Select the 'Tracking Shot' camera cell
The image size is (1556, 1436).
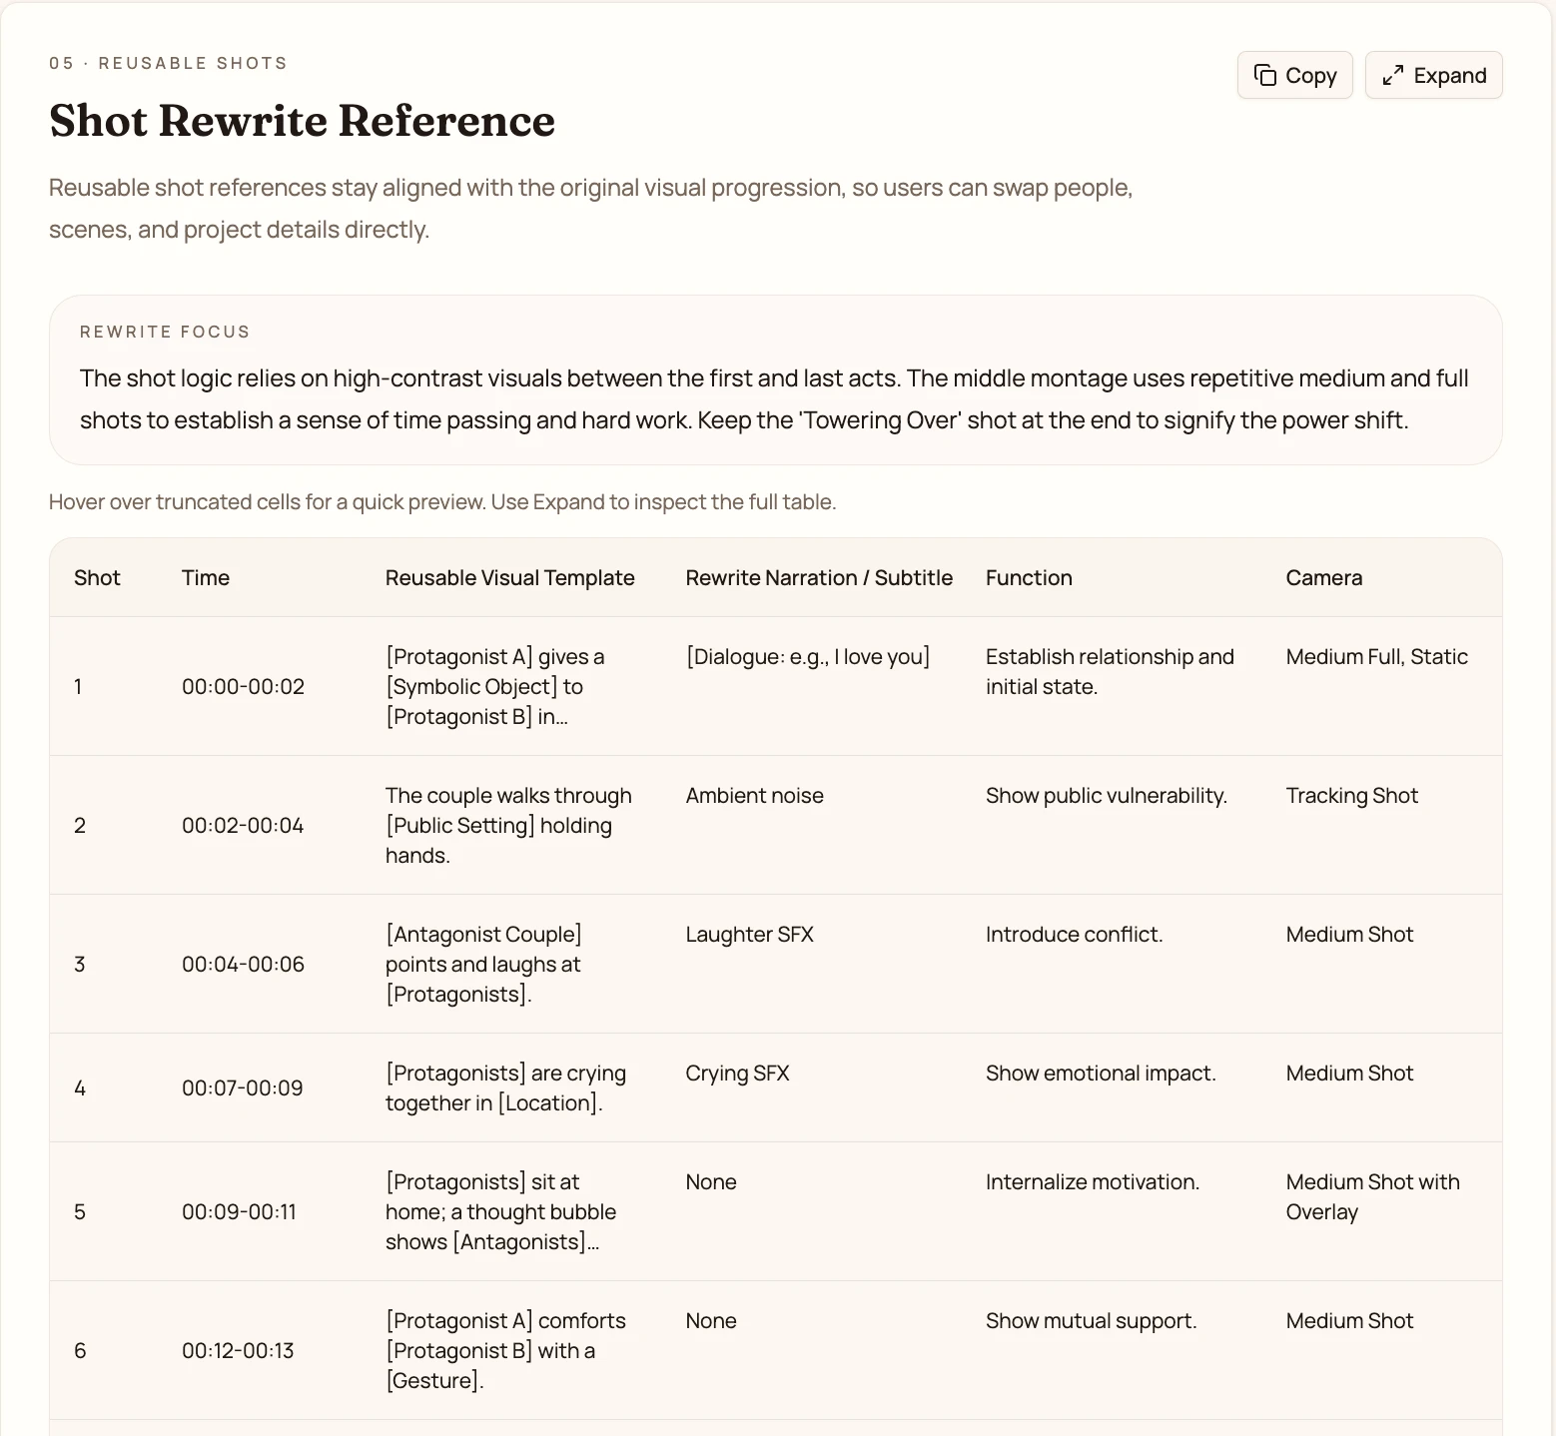click(1351, 796)
